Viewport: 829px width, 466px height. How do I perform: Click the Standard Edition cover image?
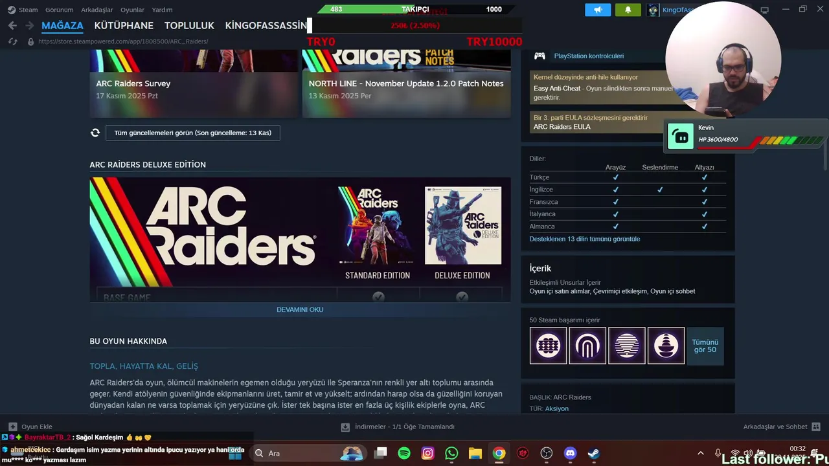[x=377, y=226]
